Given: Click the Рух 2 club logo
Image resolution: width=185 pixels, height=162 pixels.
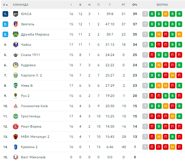Looking at the screenshot, I should [x=16, y=96].
